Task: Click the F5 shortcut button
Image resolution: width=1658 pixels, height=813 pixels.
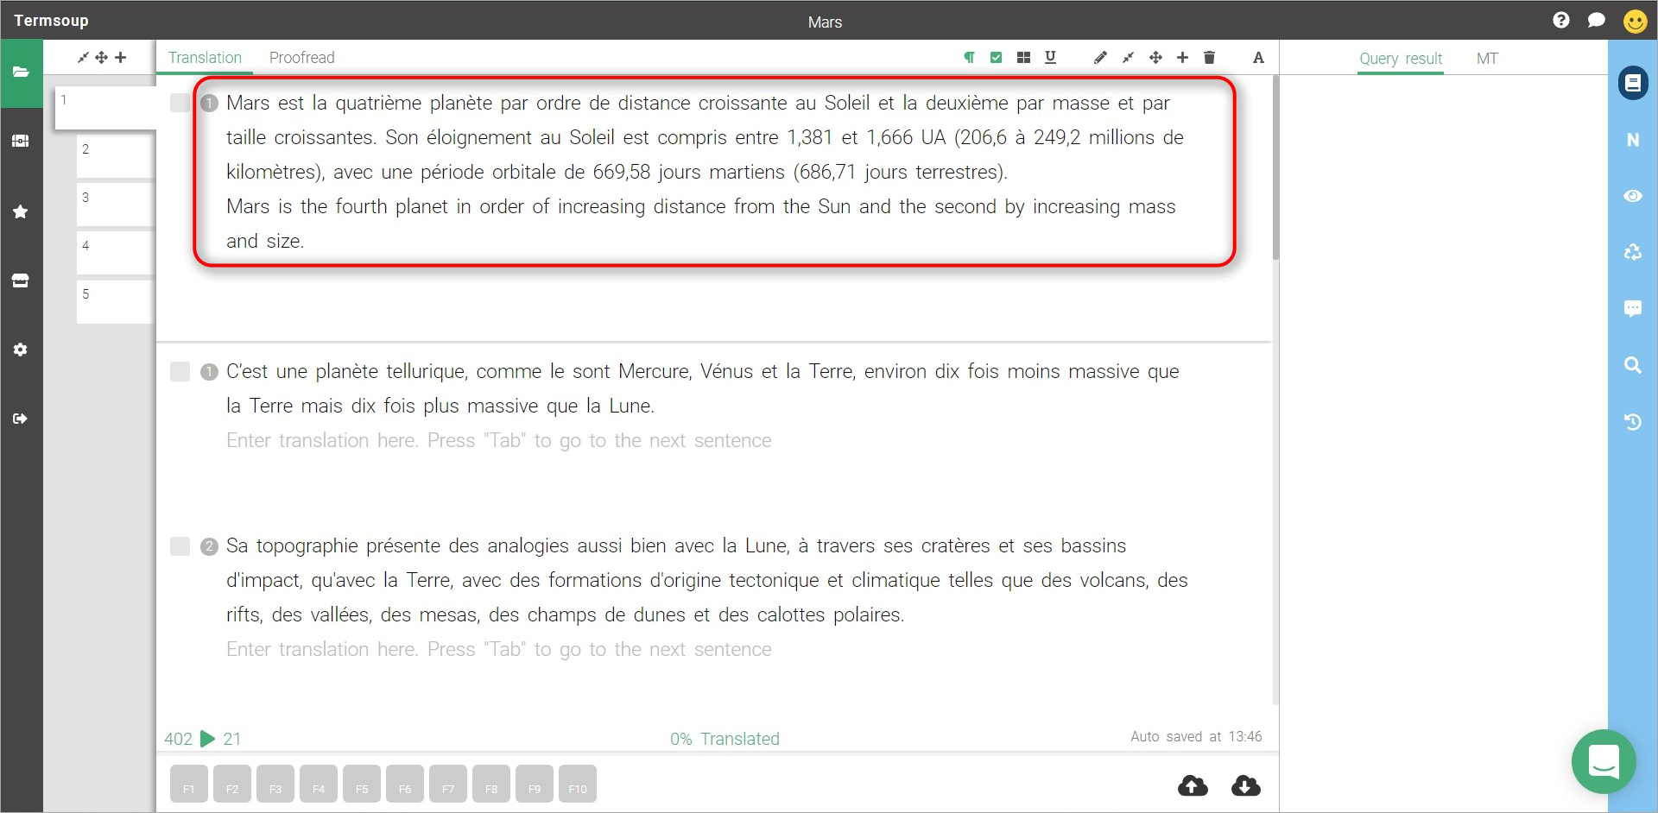Action: click(362, 784)
